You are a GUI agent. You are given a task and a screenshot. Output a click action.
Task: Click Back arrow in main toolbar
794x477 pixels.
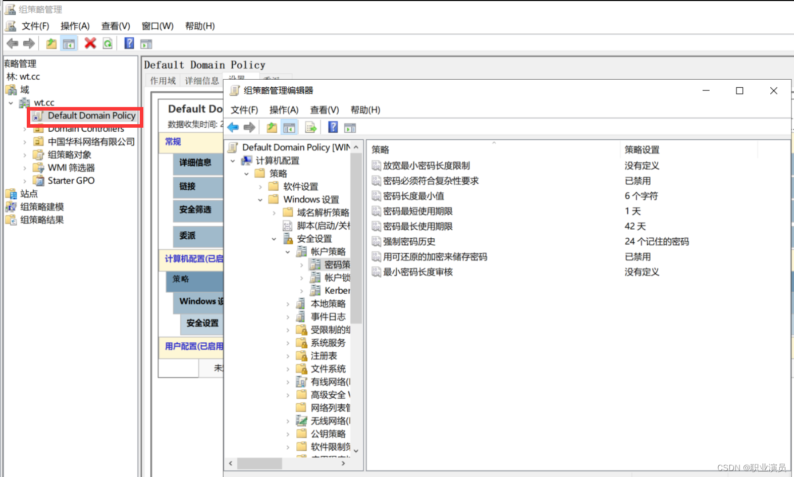click(x=13, y=43)
